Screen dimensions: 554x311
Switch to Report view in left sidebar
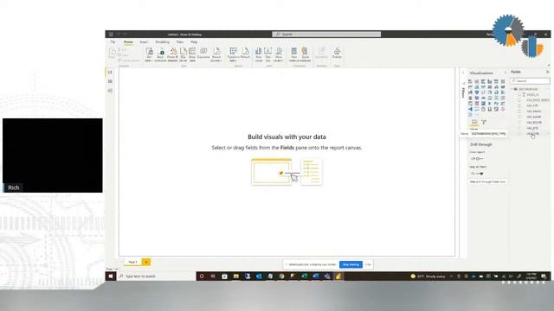click(110, 73)
